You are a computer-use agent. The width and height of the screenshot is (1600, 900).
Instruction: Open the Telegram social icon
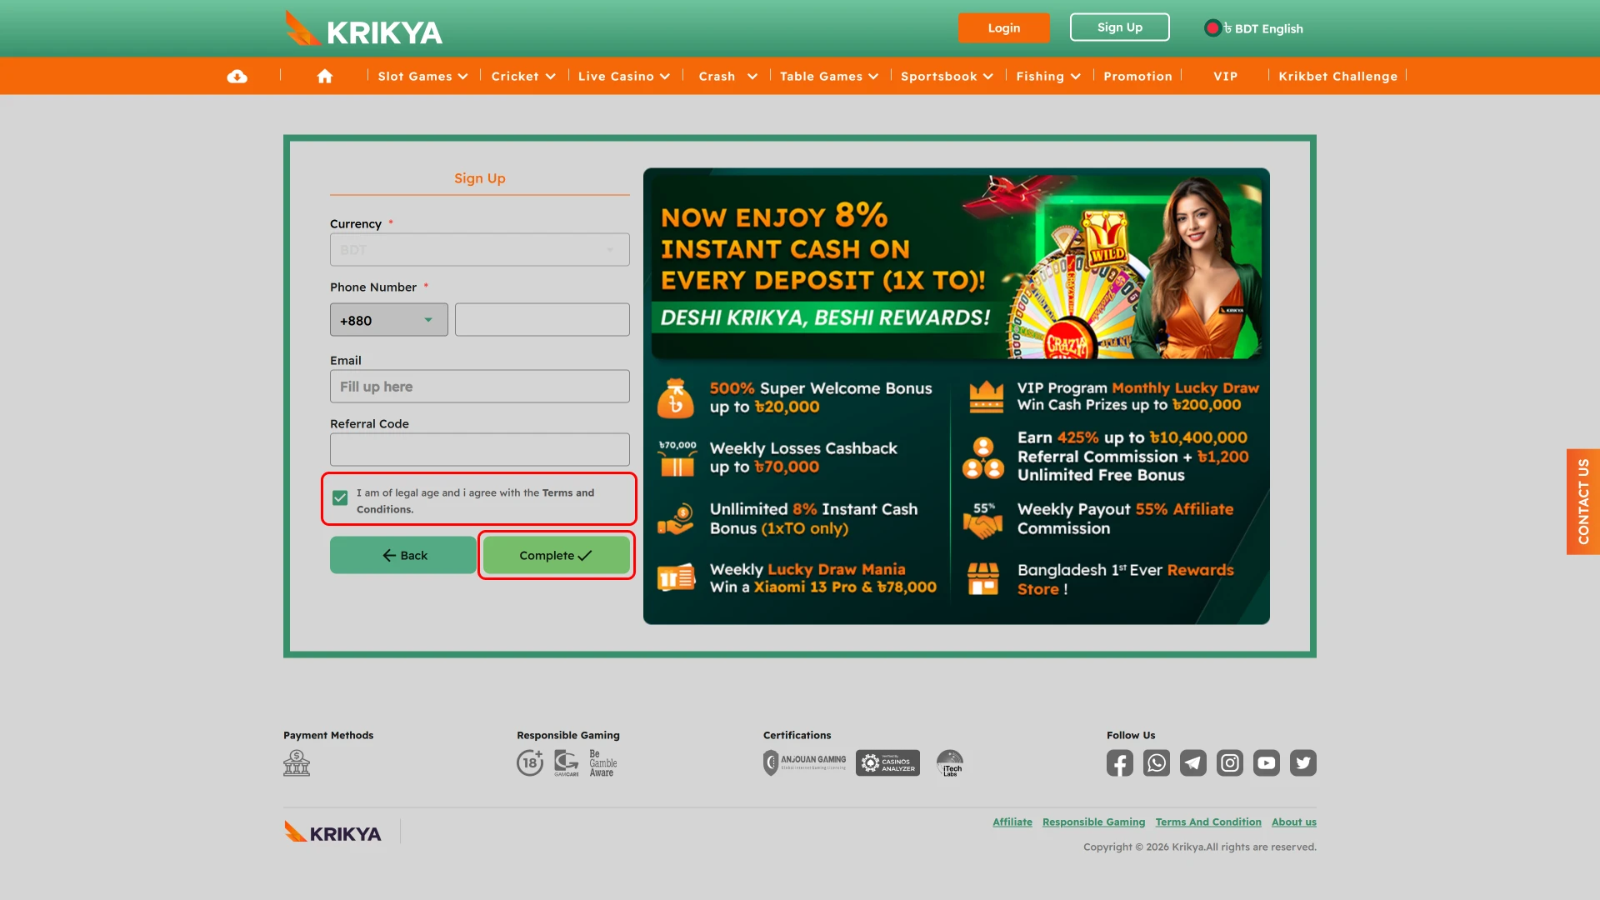tap(1192, 762)
